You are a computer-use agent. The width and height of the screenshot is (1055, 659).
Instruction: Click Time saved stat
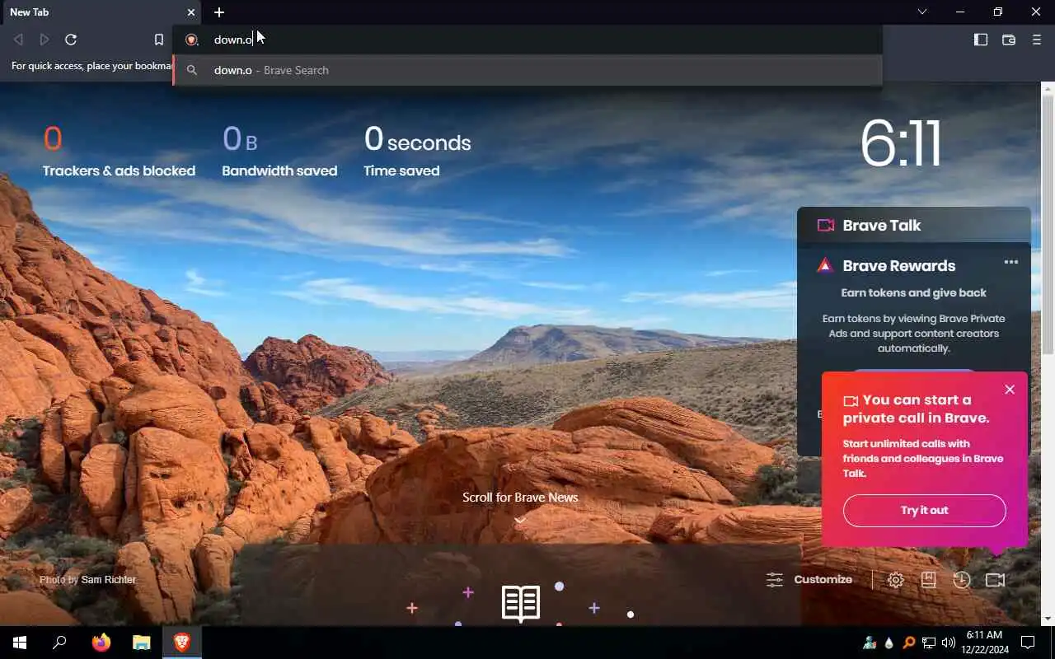coord(417,152)
